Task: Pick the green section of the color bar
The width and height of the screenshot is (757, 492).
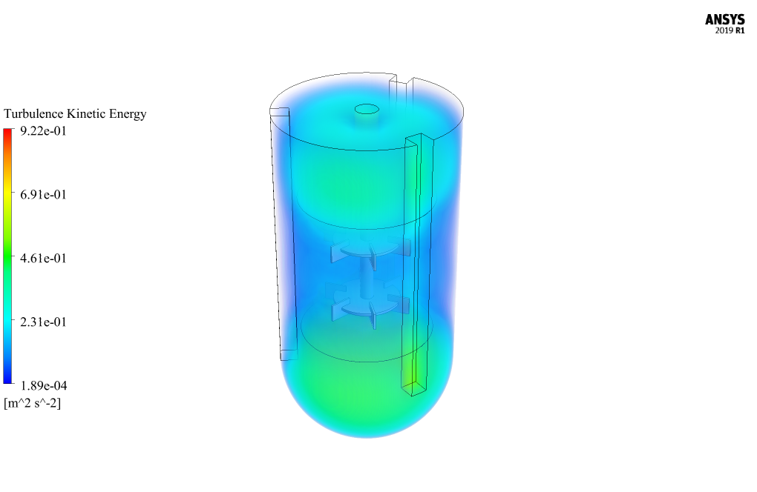Action: click(x=7, y=259)
